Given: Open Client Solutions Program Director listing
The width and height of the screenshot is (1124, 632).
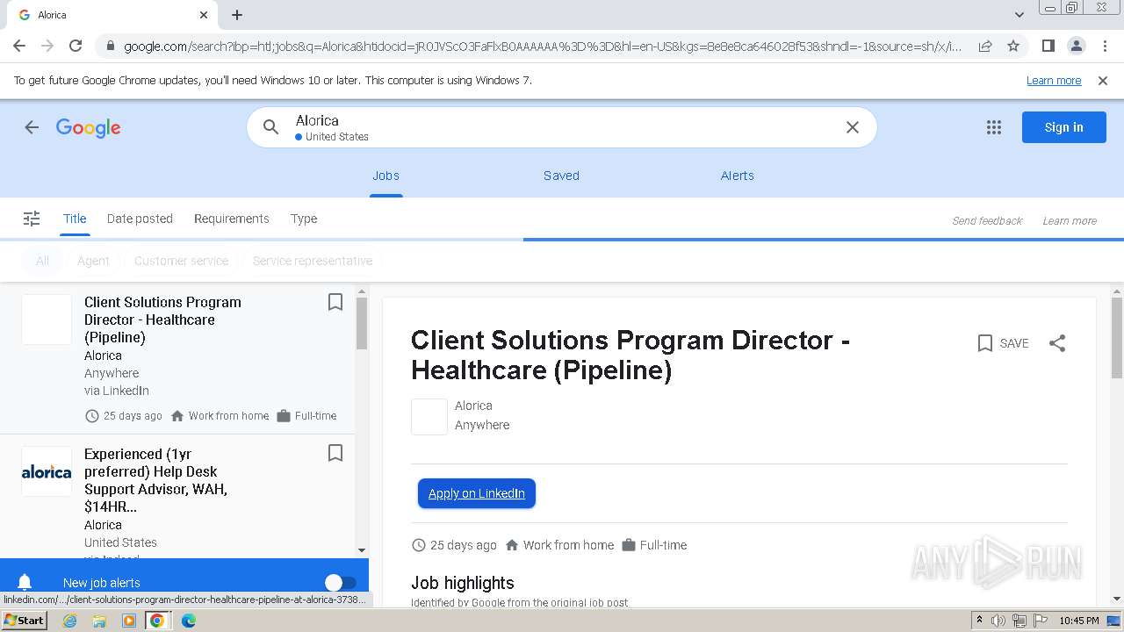Looking at the screenshot, I should (176, 359).
